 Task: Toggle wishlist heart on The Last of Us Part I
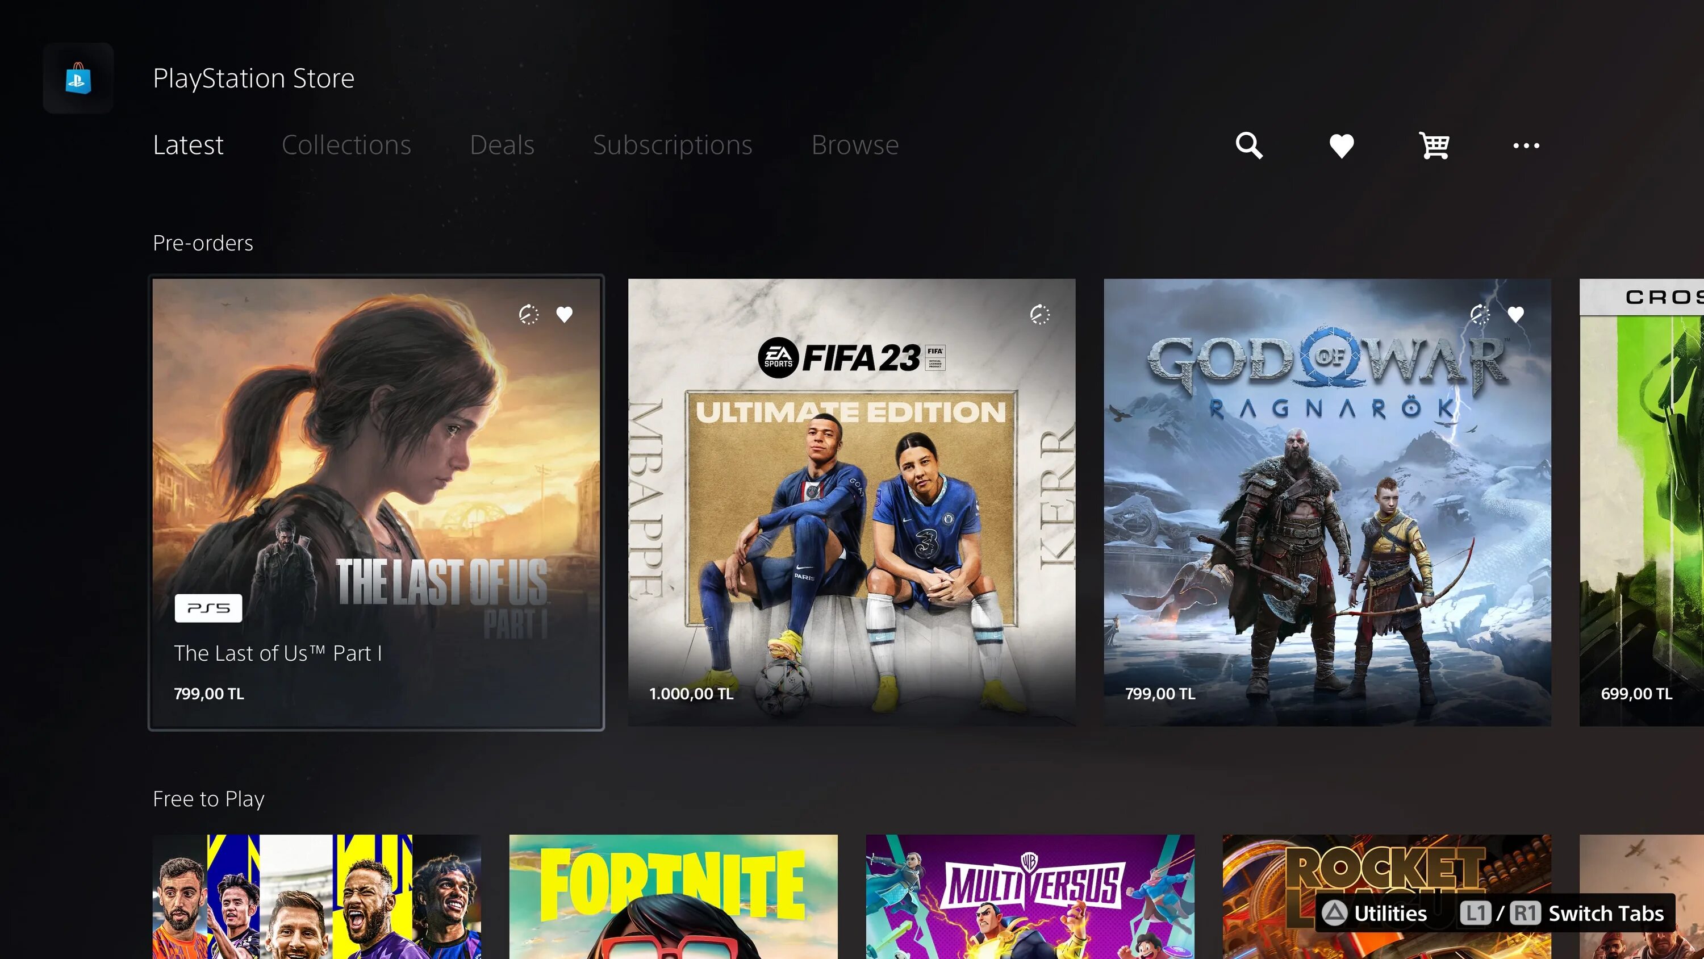[565, 312]
